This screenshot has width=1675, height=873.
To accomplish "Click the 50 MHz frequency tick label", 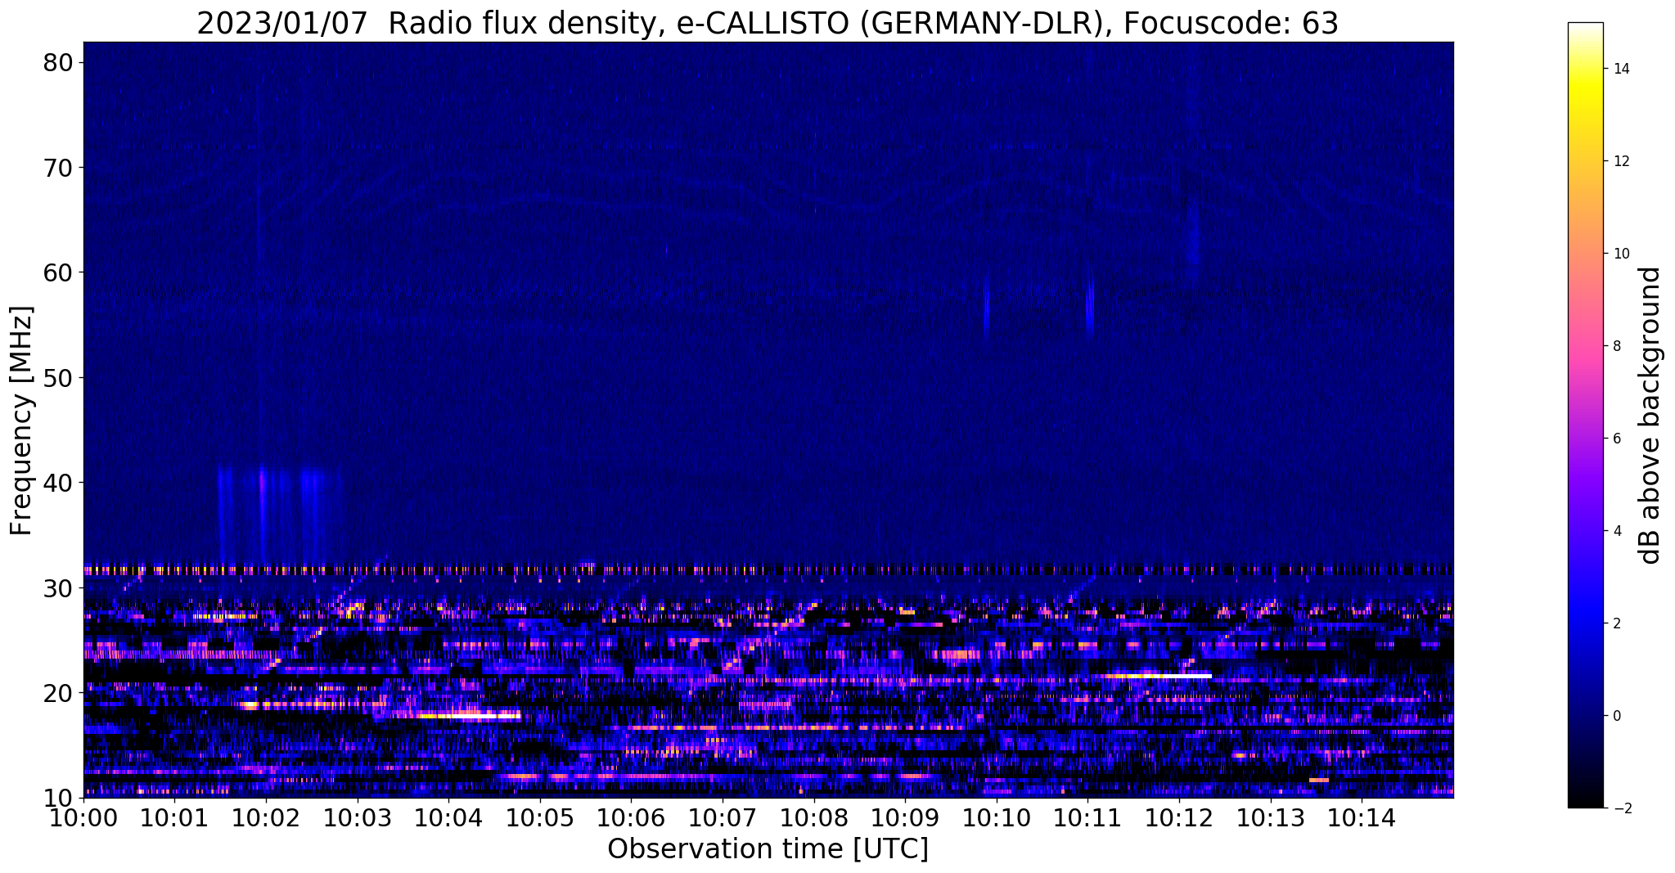I will coord(60,378).
